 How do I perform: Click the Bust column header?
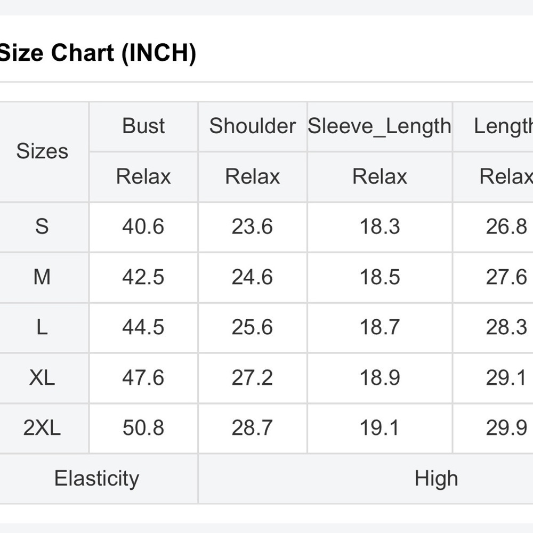pyautogui.click(x=143, y=126)
